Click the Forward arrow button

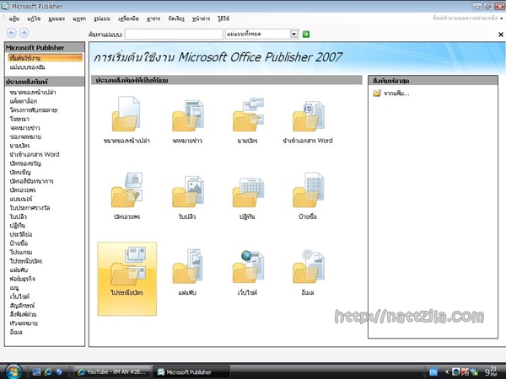click(24, 33)
